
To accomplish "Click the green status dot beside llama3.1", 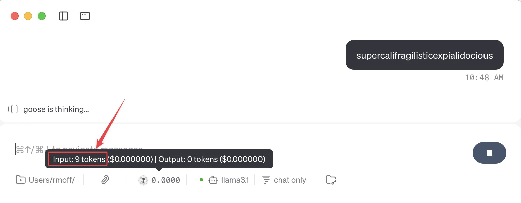I will point(201,180).
